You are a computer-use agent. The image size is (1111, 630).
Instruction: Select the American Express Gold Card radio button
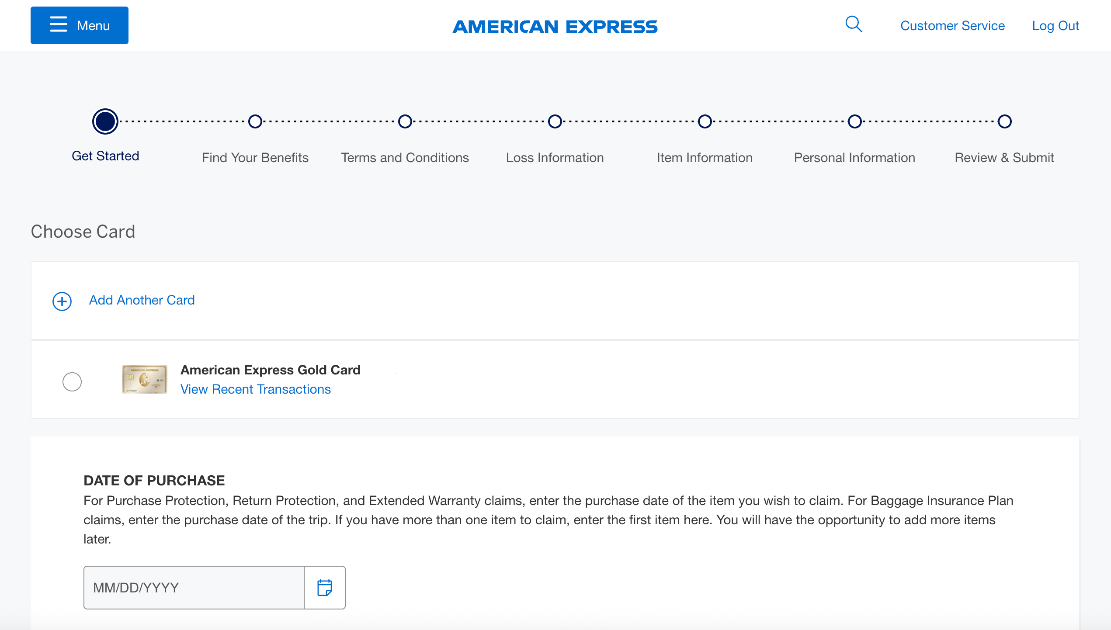click(72, 381)
